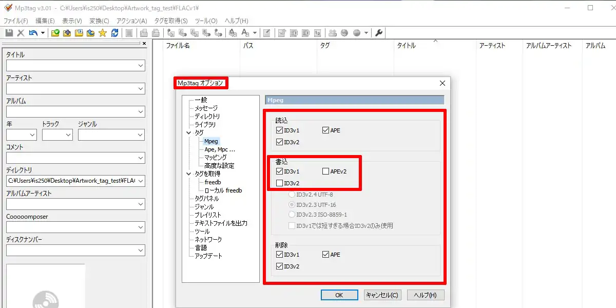Screen dimensions: 616x308
Task: Toggle APE checkbox under 削除
Action: 325,255
